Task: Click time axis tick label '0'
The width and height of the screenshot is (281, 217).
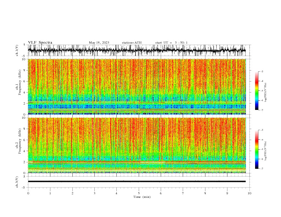Action: click(28, 193)
